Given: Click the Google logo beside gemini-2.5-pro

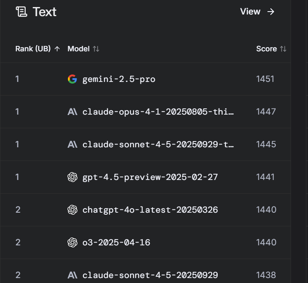Looking at the screenshot, I should 72,79.
